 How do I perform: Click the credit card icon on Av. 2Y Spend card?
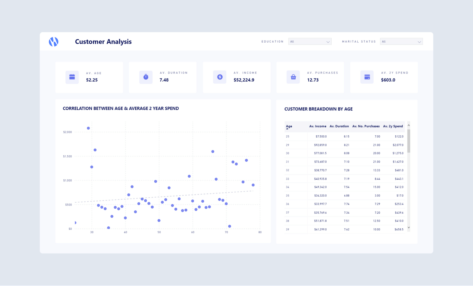click(x=367, y=77)
